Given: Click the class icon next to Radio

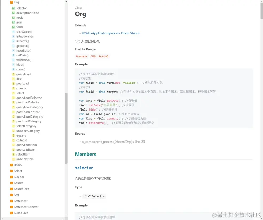Looking at the screenshot, I should (x=11, y=165).
